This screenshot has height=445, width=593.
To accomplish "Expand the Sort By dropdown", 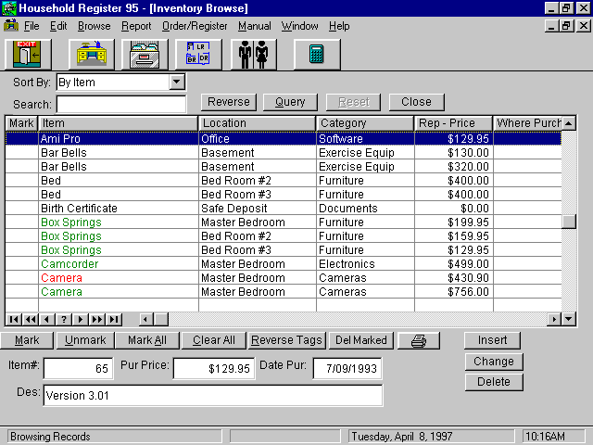I will [x=177, y=83].
